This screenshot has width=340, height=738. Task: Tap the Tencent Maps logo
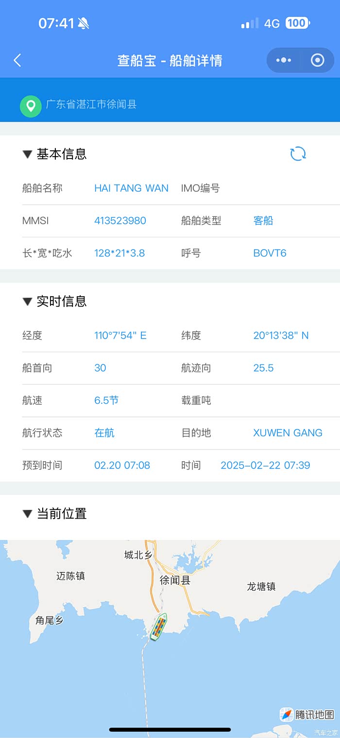[x=307, y=715]
